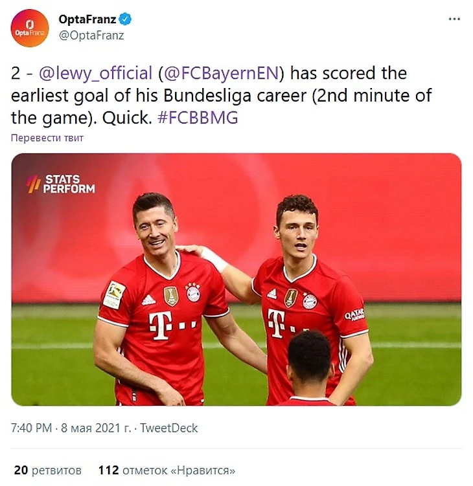473x486 pixels.
Task: Open the three-dot more options menu
Action: [x=454, y=19]
